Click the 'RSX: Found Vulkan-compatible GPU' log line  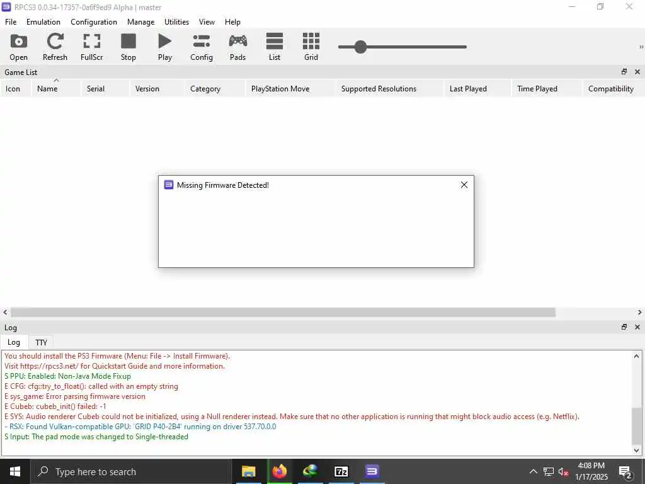[140, 427]
